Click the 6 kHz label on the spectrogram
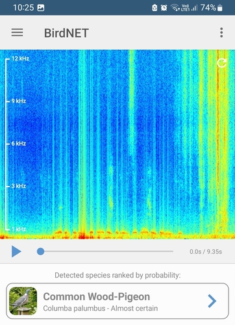The width and height of the screenshot is (235, 325). [19, 144]
